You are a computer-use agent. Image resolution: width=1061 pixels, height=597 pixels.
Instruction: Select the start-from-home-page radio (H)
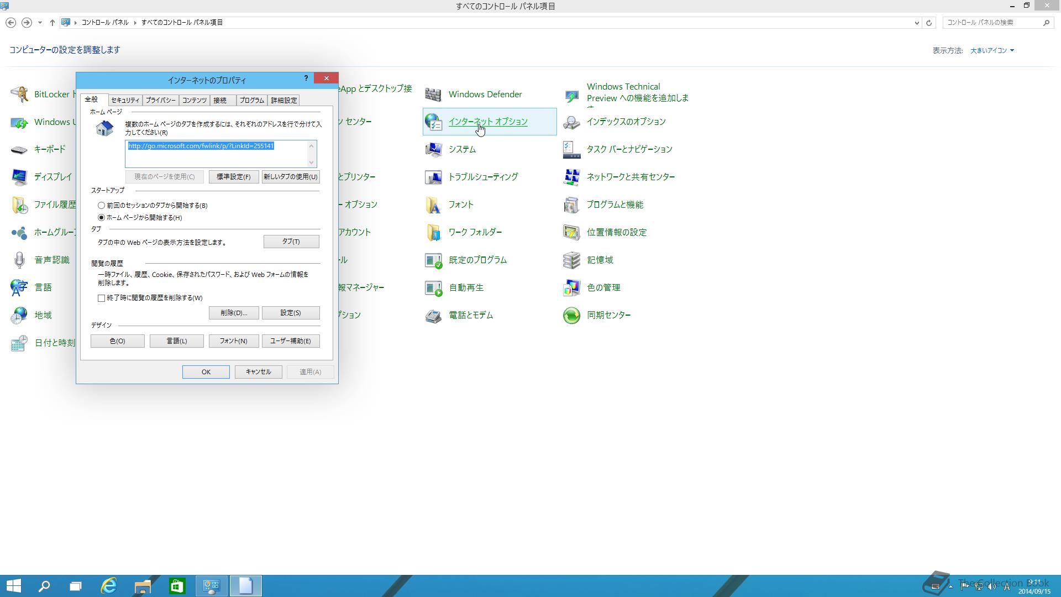(101, 217)
